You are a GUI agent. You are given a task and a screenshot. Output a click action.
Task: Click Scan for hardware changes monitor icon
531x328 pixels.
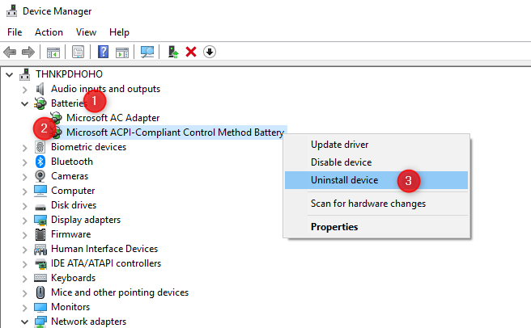(x=147, y=52)
